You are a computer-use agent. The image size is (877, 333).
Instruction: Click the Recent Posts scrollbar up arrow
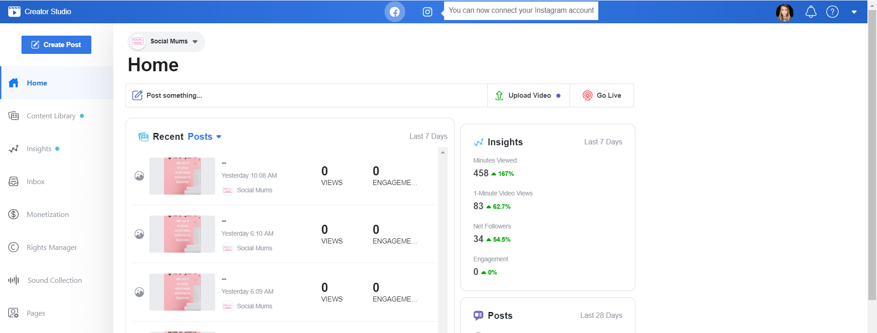coord(443,153)
